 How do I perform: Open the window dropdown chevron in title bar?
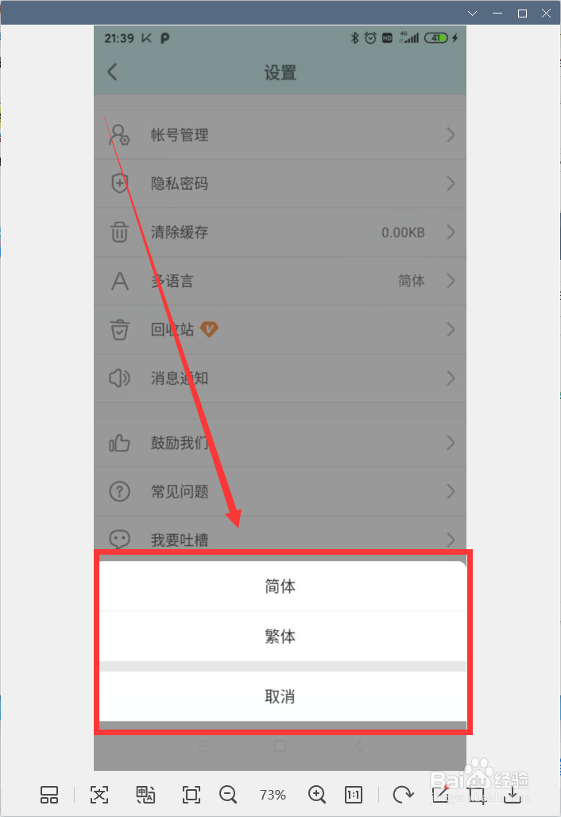click(473, 14)
